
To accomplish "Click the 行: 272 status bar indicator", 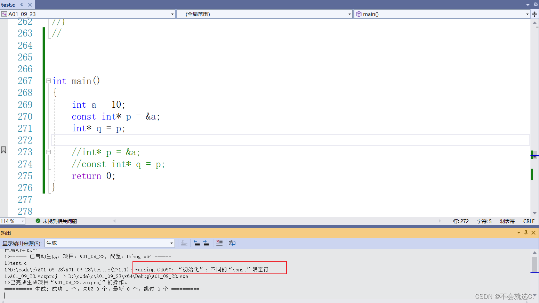I will point(461,221).
